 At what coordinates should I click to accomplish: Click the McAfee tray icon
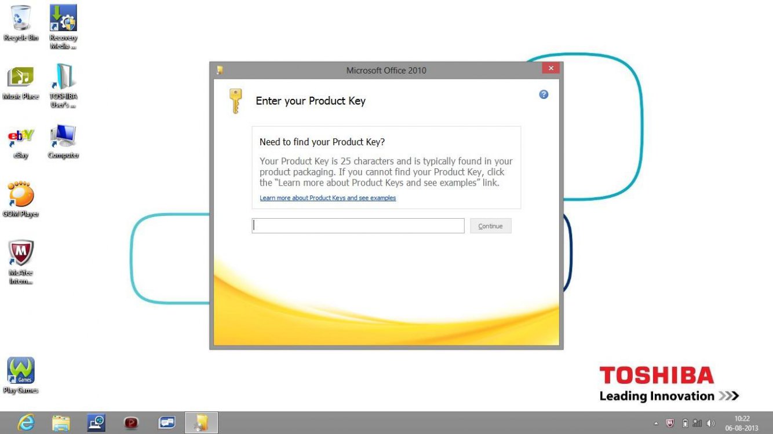[x=670, y=423]
